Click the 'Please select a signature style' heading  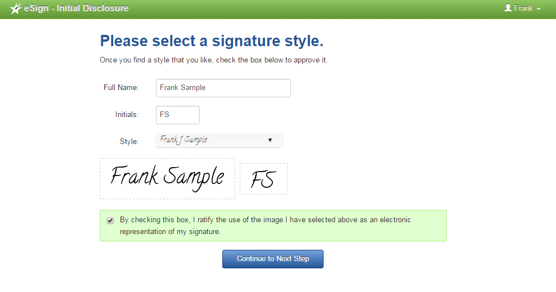click(212, 41)
